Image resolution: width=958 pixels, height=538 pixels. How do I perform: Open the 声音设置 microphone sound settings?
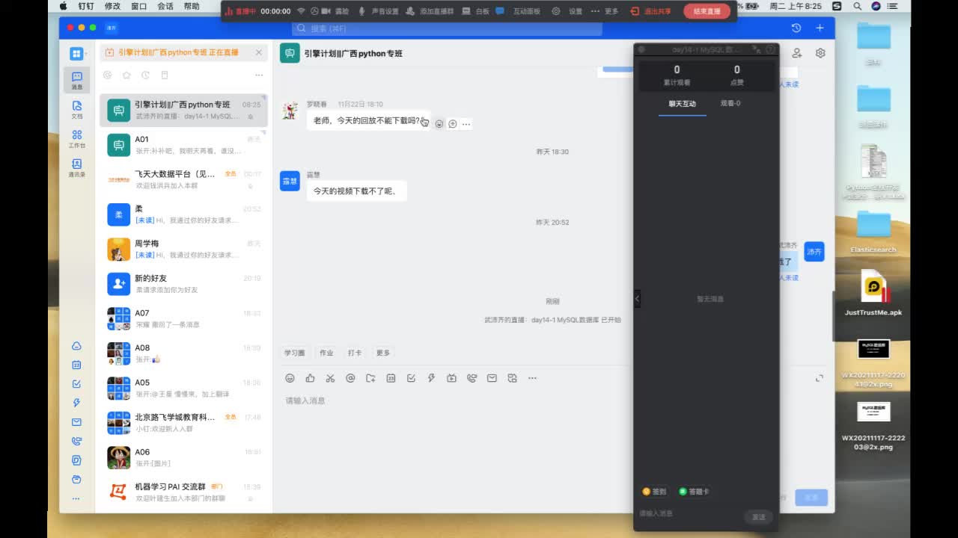tap(379, 11)
